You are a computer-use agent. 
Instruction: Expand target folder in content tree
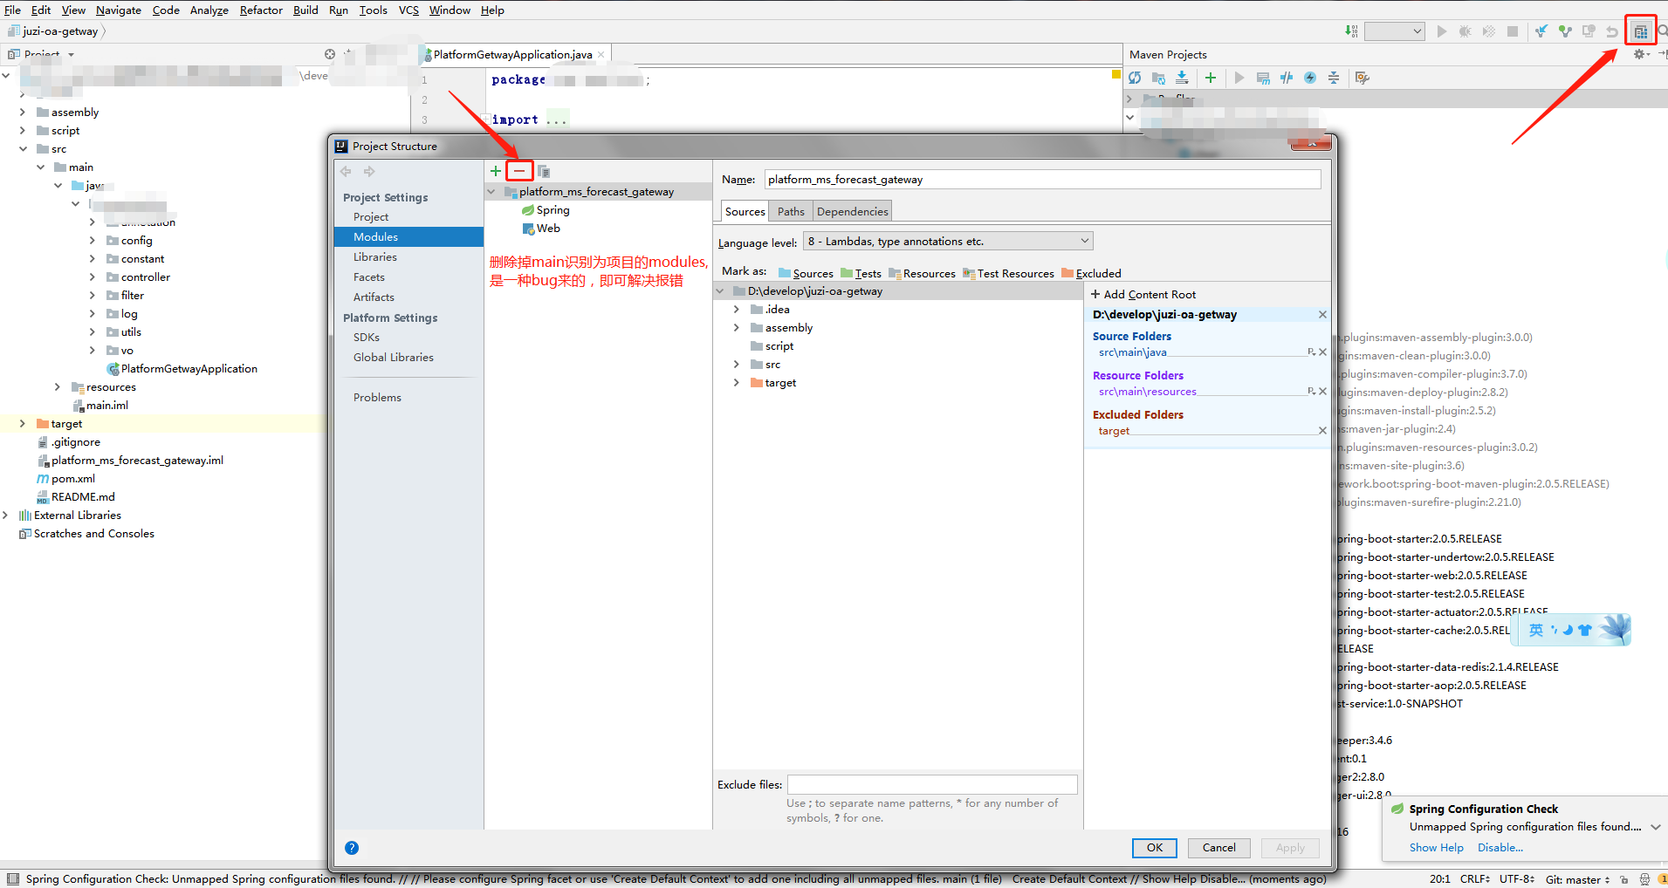pyautogui.click(x=737, y=383)
